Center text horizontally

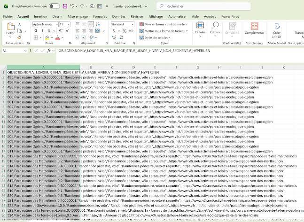point(84,31)
